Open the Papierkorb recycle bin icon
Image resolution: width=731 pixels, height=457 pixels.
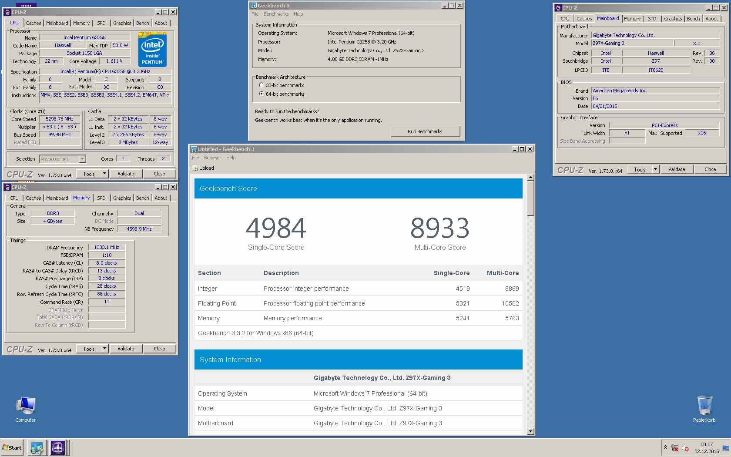(704, 409)
